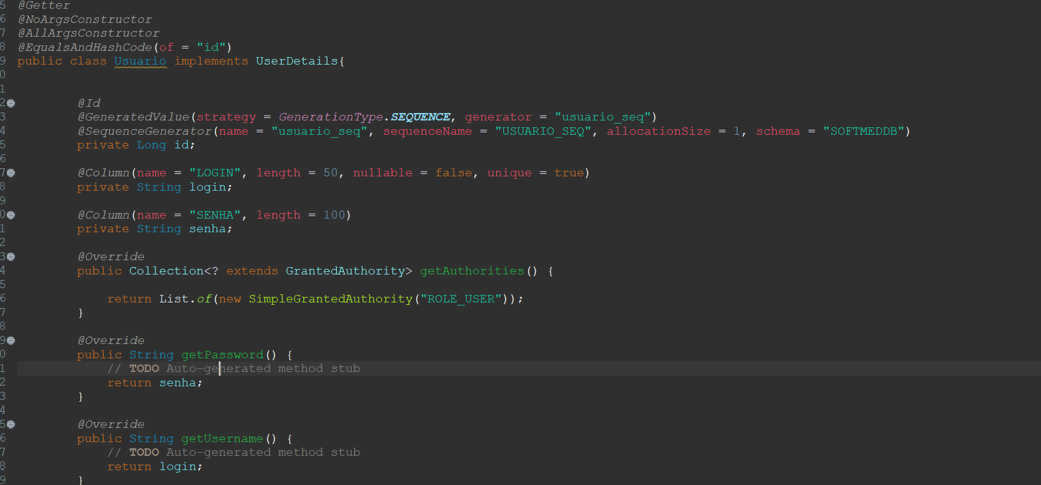1041x485 pixels.
Task: Click senha in the return statement
Action: pos(178,383)
